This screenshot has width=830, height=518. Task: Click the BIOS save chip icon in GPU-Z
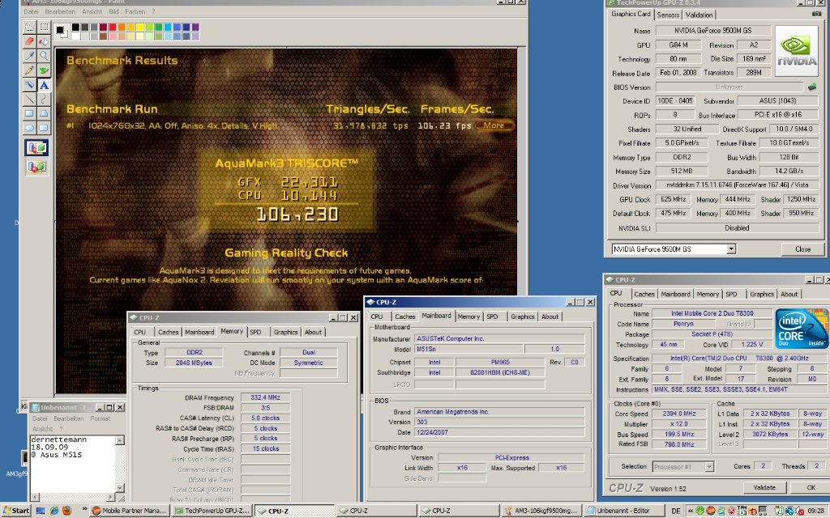point(811,86)
